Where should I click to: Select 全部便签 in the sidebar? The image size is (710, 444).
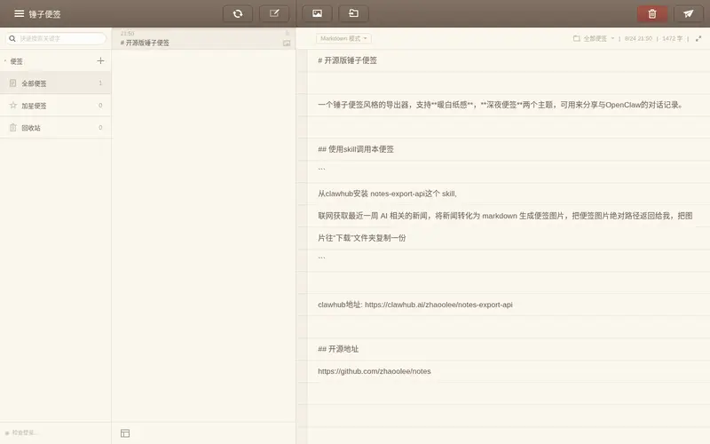(x=55, y=83)
